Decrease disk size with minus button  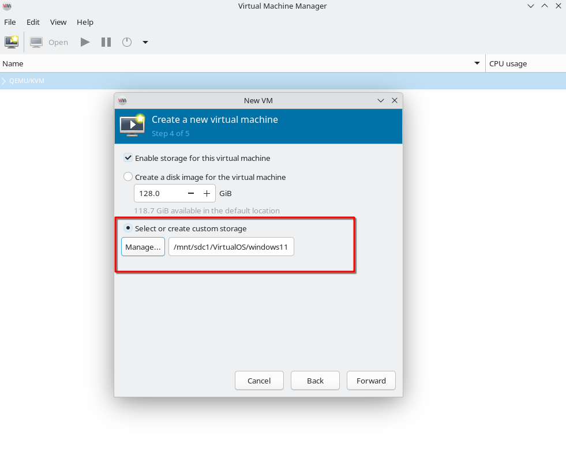click(x=191, y=193)
